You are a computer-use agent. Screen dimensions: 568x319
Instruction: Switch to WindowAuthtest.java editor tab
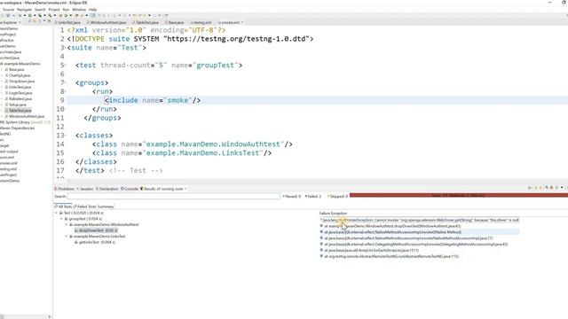click(x=107, y=22)
